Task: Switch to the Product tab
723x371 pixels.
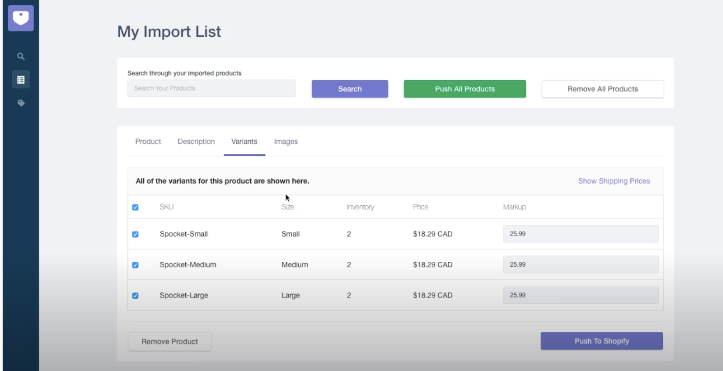Action: [x=148, y=142]
